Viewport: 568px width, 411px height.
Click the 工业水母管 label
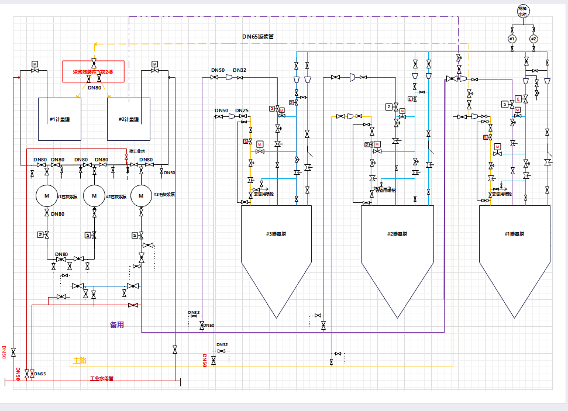(101, 378)
